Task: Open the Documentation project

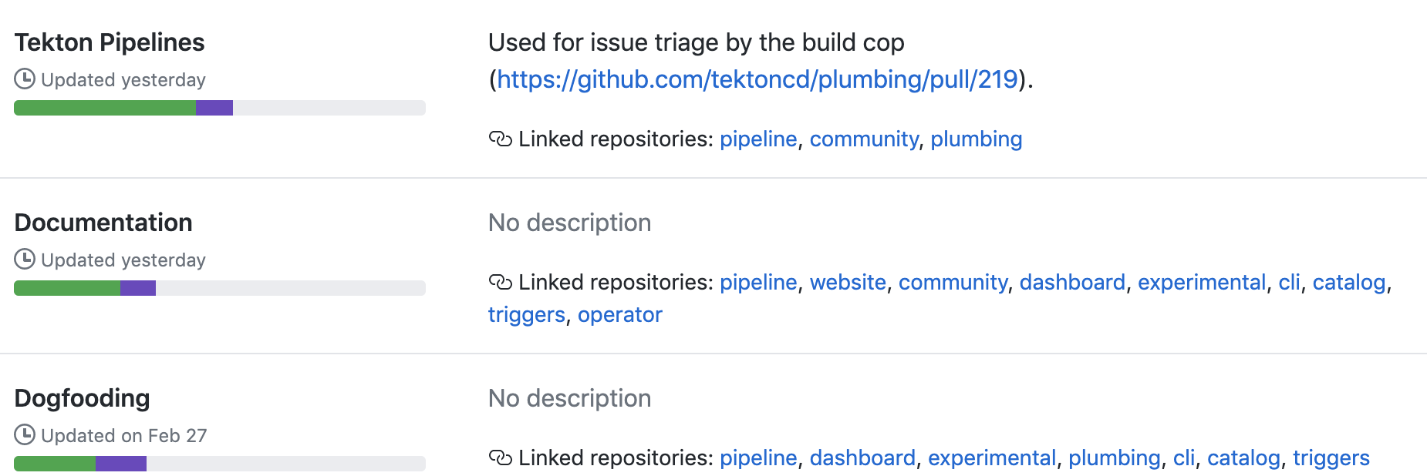Action: 103,223
